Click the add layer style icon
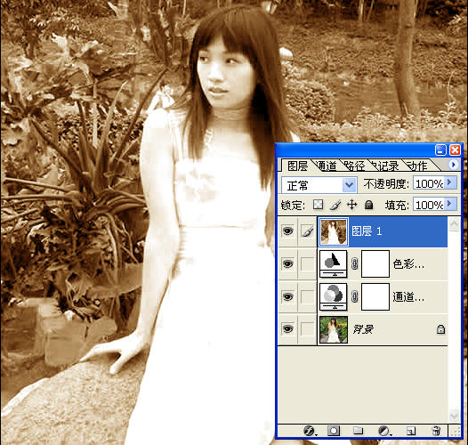Image resolution: width=468 pixels, height=445 pixels. point(310,431)
